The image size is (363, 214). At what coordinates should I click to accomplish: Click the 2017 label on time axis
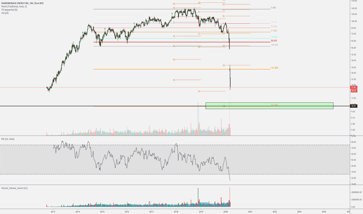[x=152, y=211]
